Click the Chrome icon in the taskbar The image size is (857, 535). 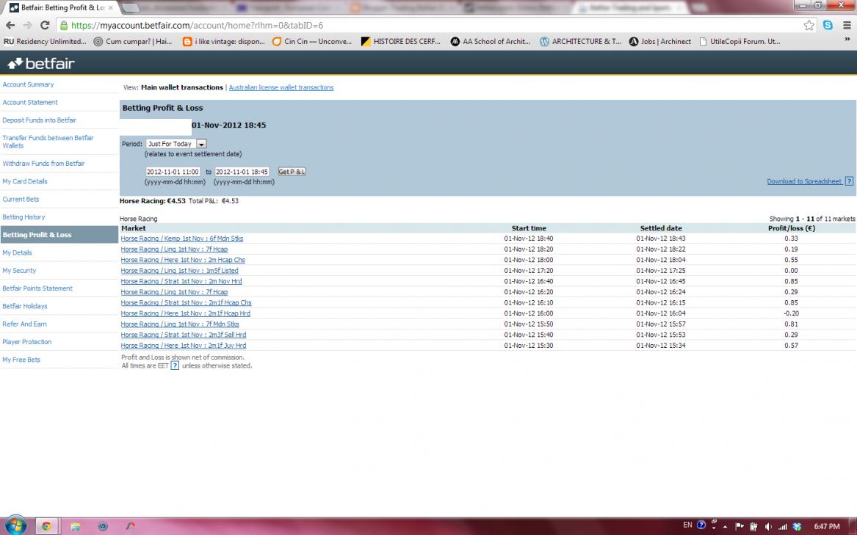[x=46, y=525]
